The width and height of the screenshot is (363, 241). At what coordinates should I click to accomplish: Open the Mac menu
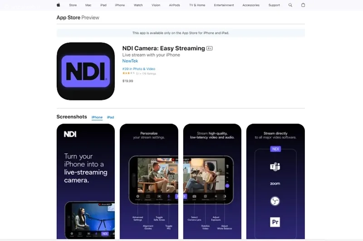(x=88, y=5)
